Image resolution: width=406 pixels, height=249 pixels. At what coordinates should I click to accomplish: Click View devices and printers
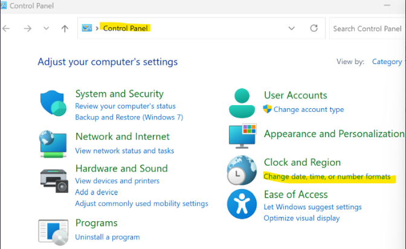[x=117, y=181]
